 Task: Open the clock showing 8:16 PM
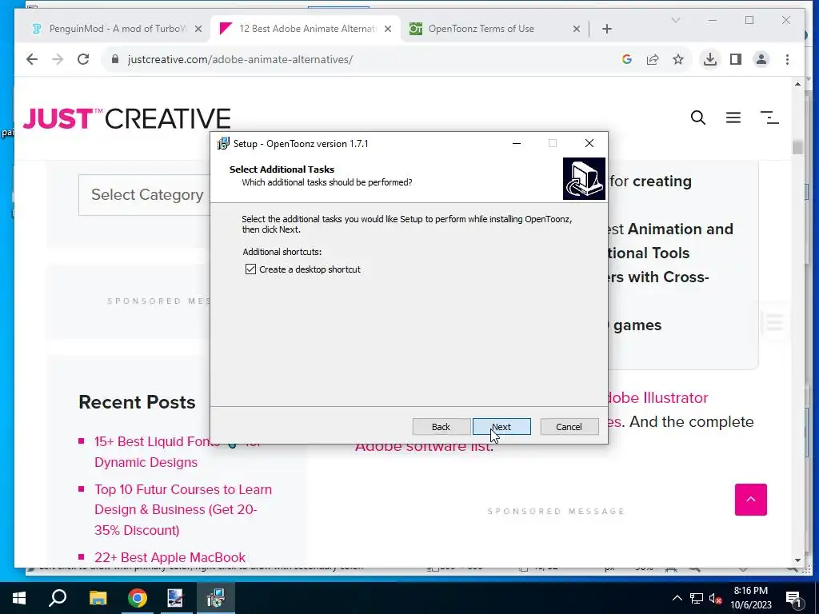tap(750, 598)
